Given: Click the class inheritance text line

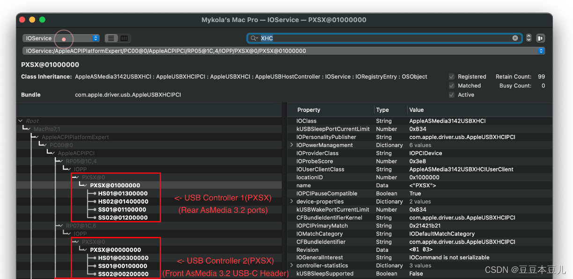Looking at the screenshot, I should 251,77.
